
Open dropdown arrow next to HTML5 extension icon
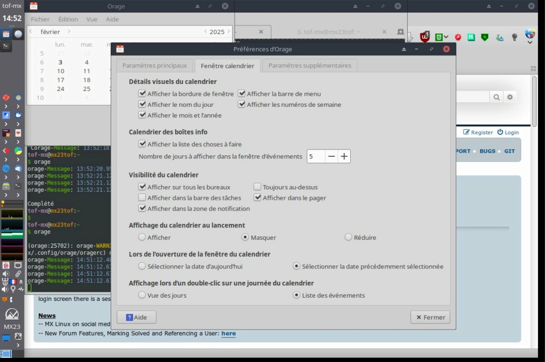pos(446,37)
